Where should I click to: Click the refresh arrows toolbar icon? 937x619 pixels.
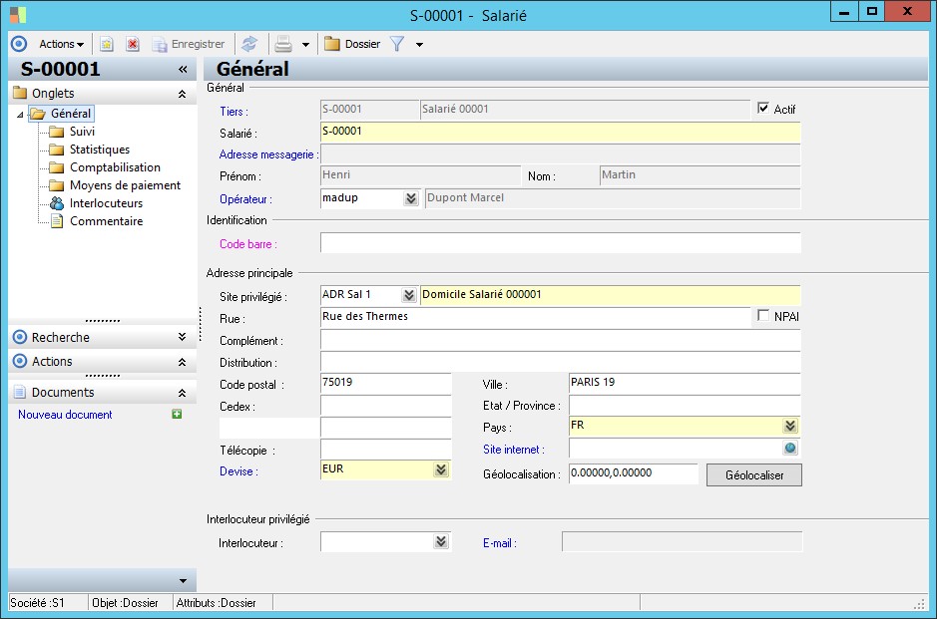point(249,44)
